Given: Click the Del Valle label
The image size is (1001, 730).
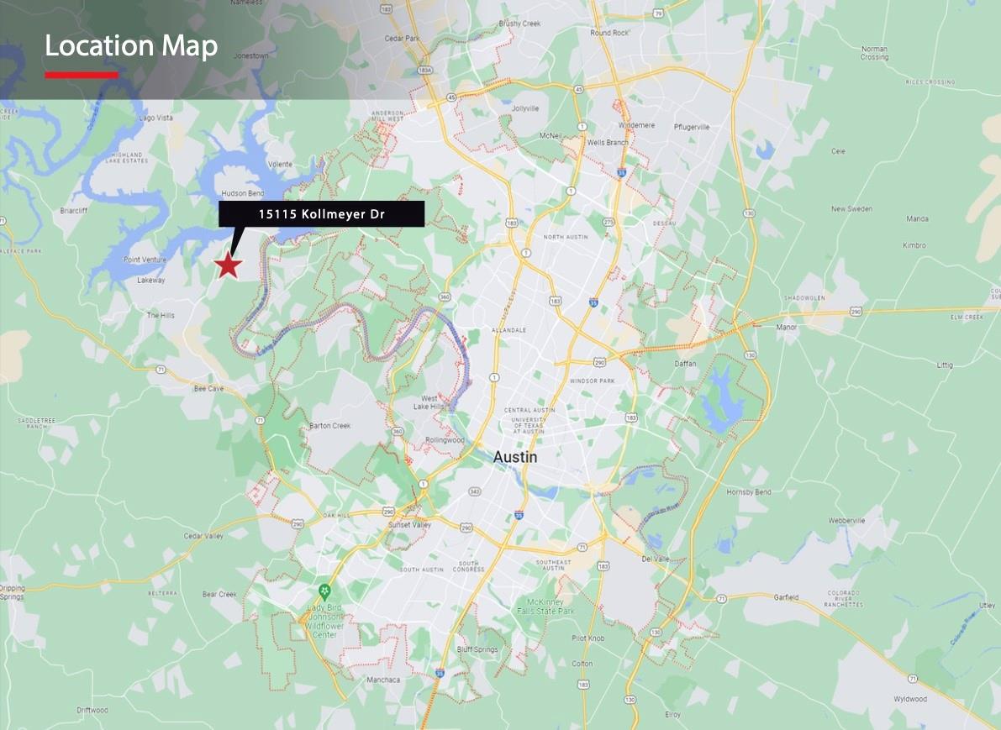Looking at the screenshot, I should 656,559.
